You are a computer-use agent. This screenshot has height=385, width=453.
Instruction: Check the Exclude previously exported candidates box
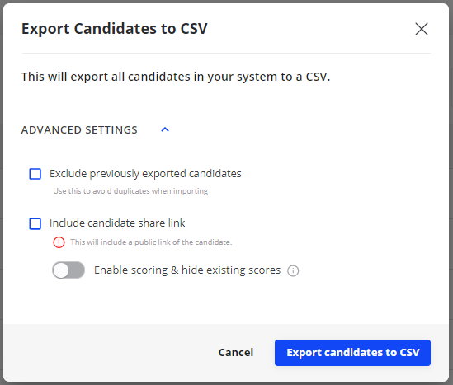pyautogui.click(x=35, y=174)
